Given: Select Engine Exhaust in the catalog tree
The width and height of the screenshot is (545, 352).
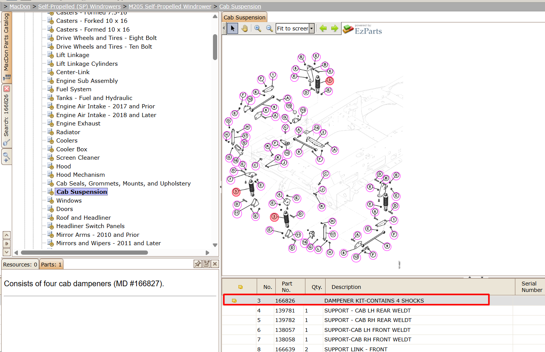Looking at the screenshot, I should point(78,124).
